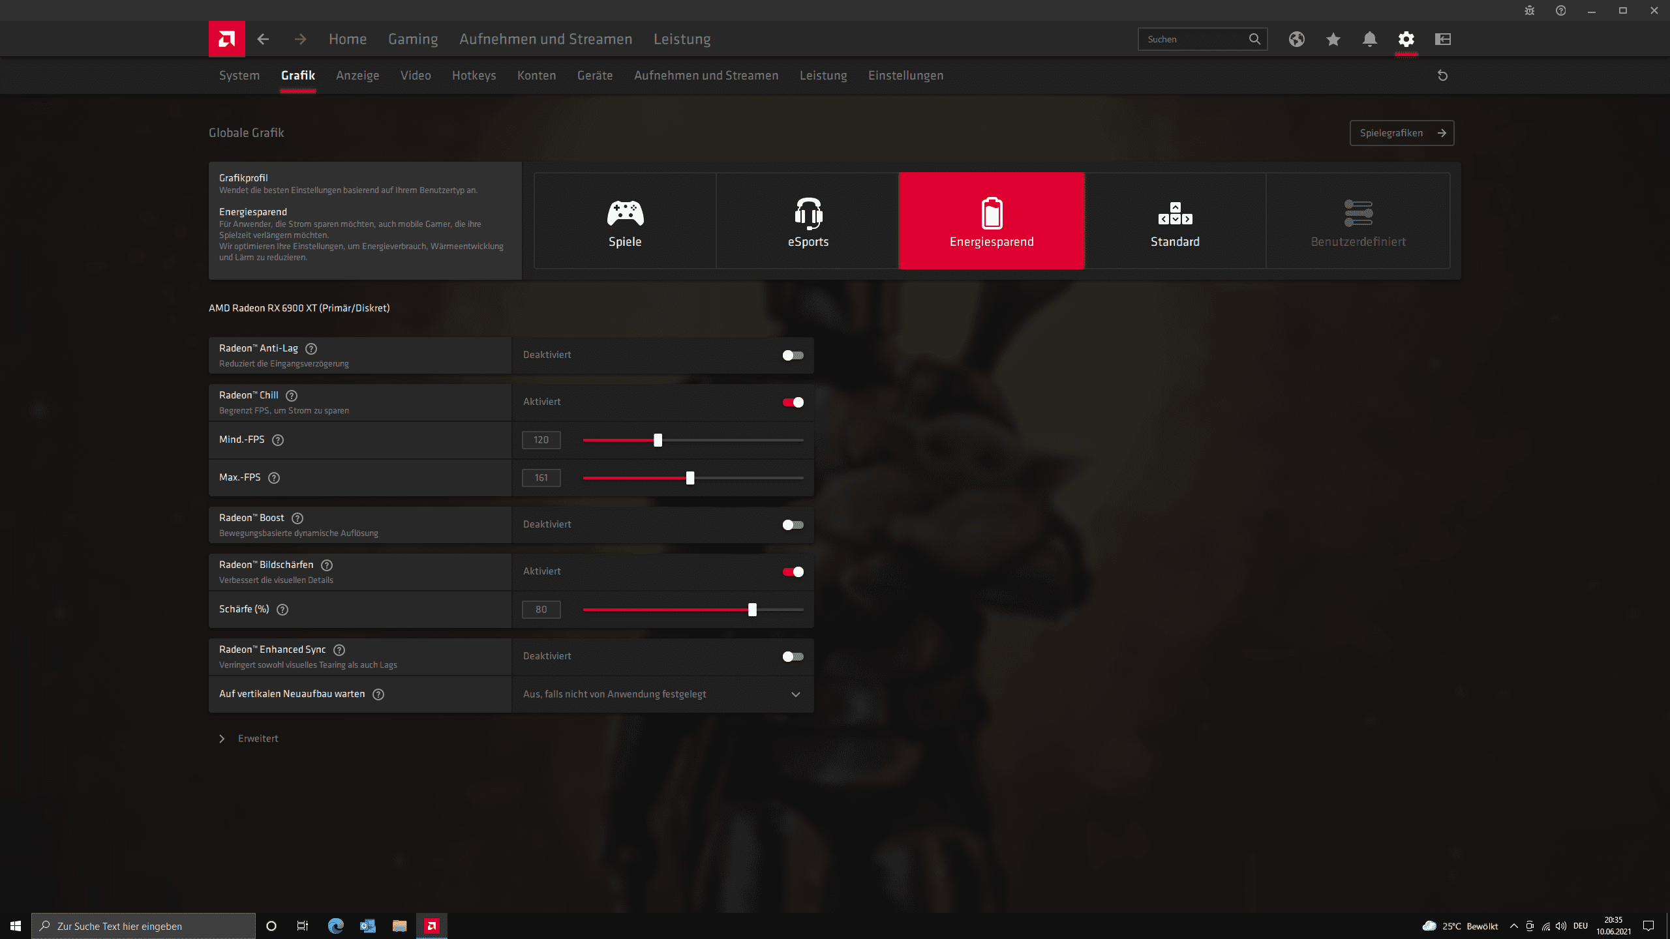Switch to the Video tab
Screen dimensions: 1670x939
pos(416,76)
